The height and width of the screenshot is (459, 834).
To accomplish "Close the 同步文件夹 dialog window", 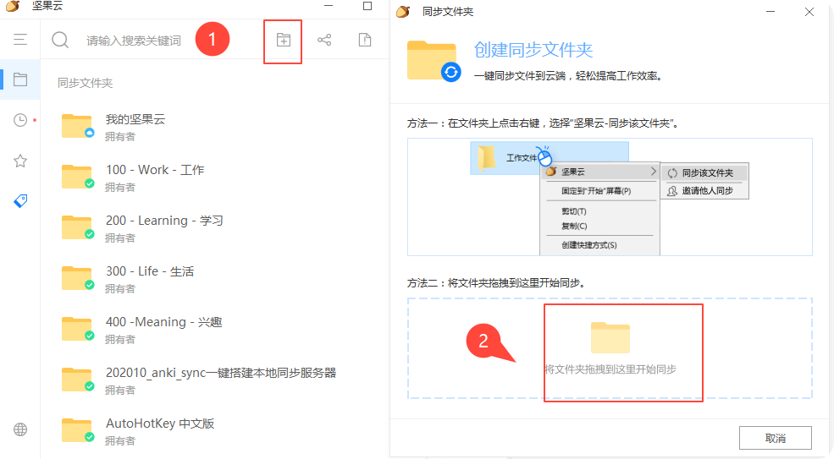I will [809, 12].
